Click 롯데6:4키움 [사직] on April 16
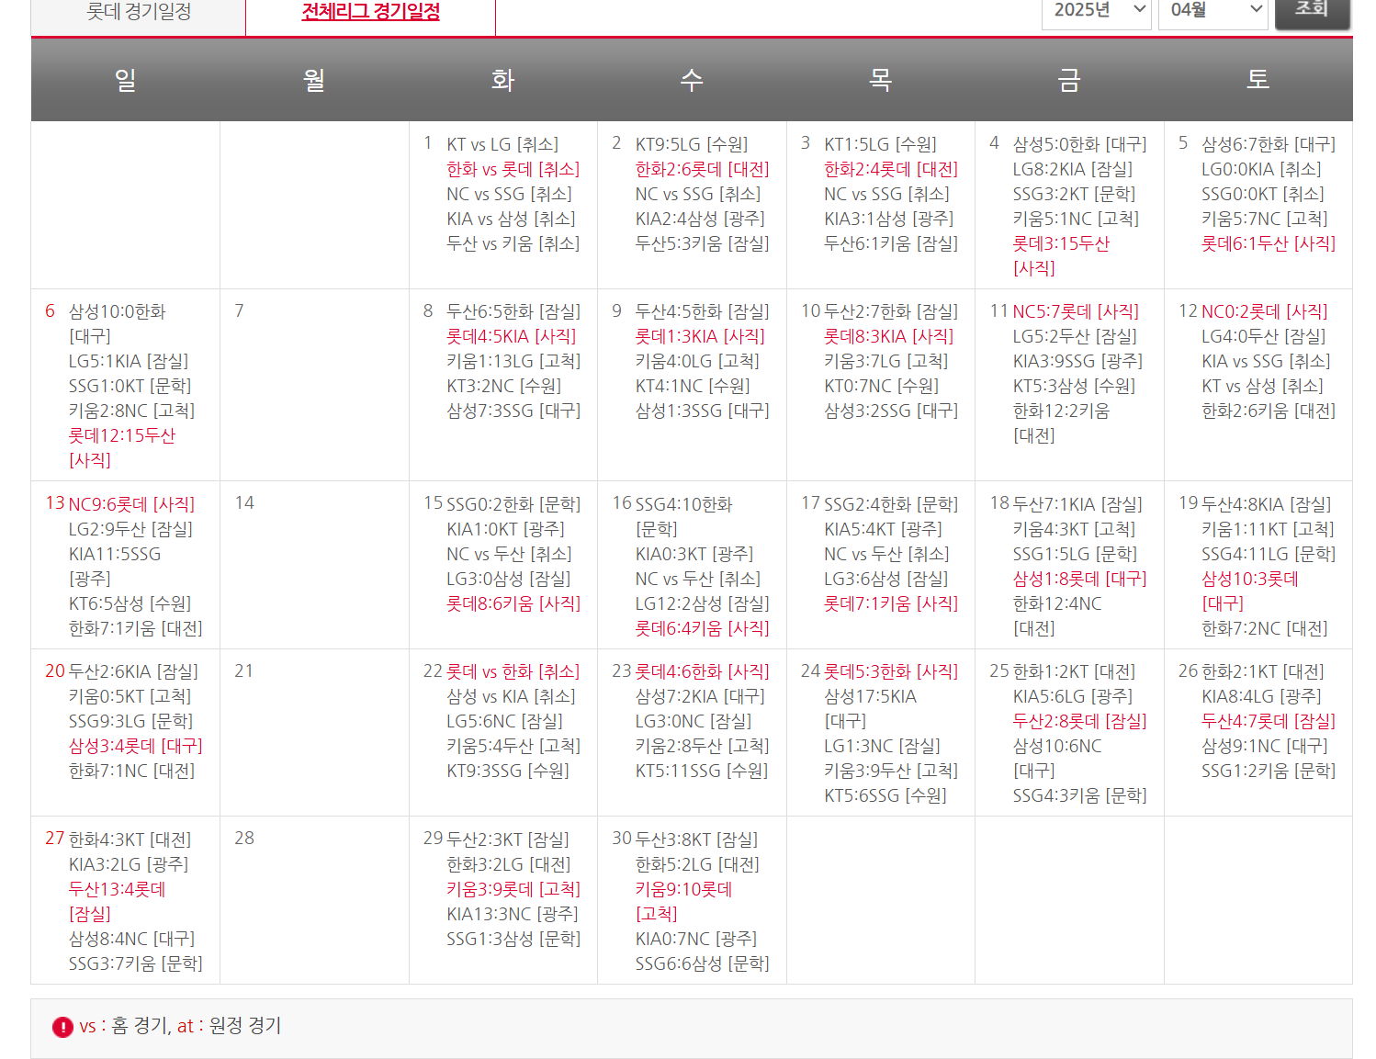The height and width of the screenshot is (1059, 1376). pyautogui.click(x=703, y=628)
